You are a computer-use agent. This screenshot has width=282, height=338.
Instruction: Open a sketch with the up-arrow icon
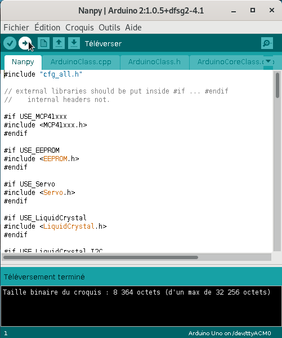[59, 43]
